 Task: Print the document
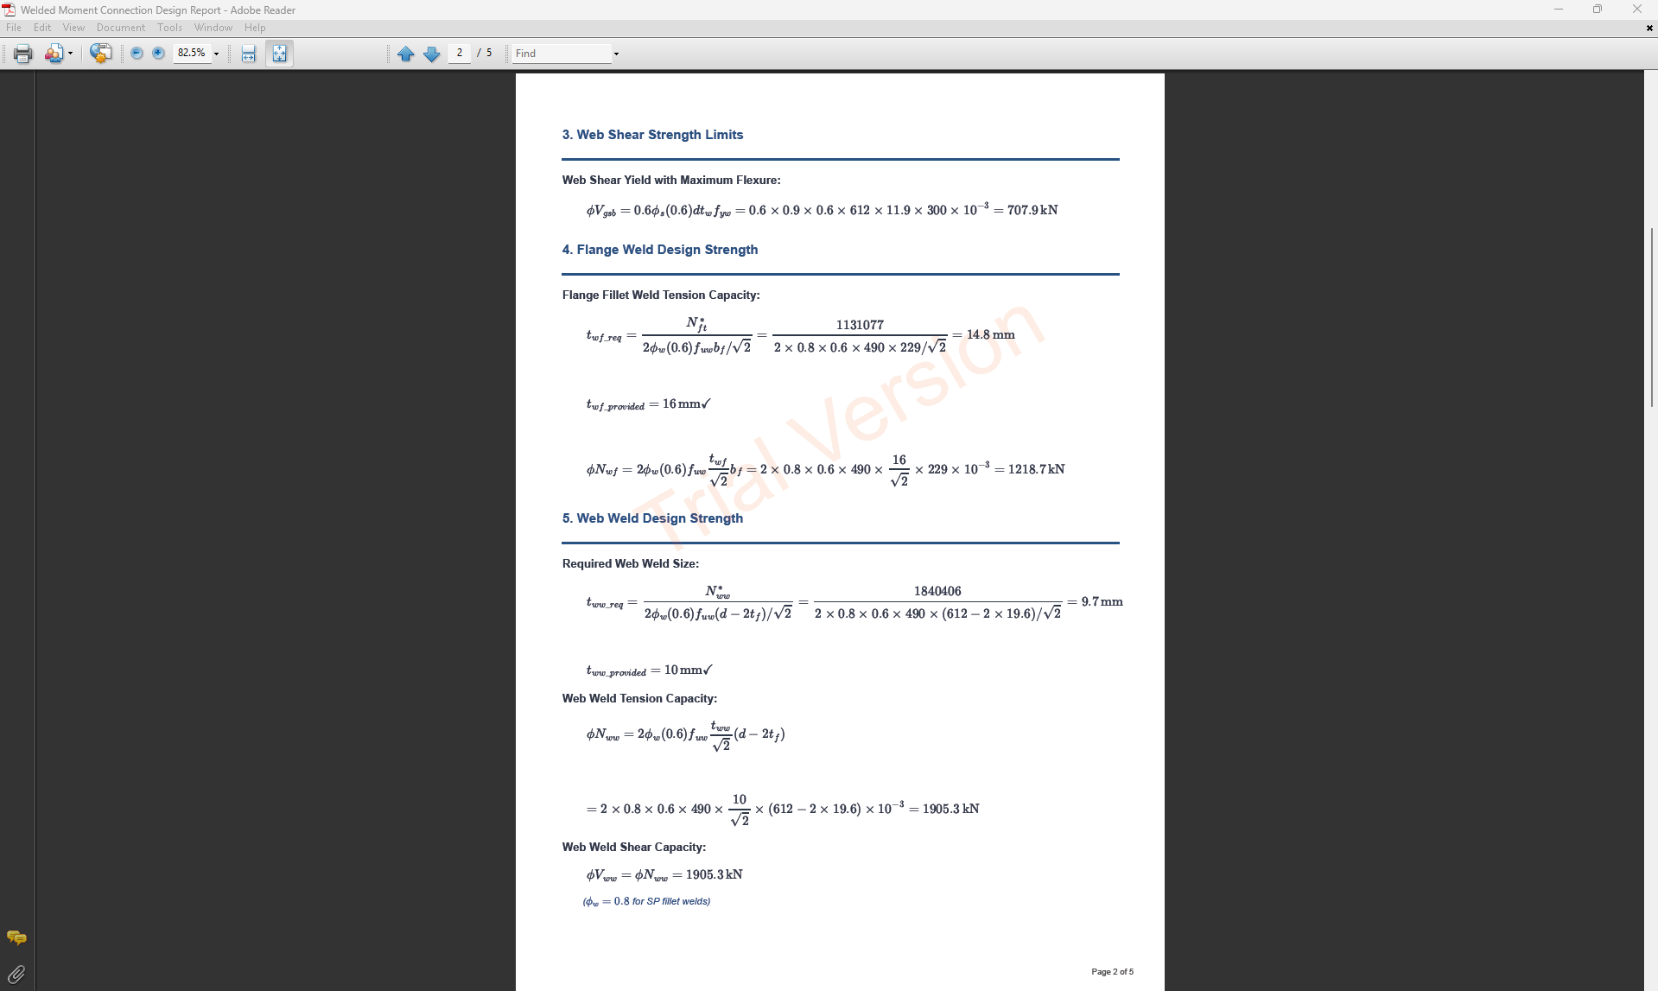21,54
